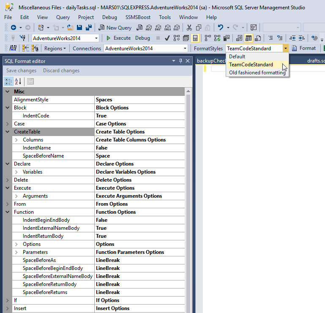Image resolution: width=325 pixels, height=313 pixels.
Task: Click the AlignmentStyle value Spaces
Action: pos(139,100)
